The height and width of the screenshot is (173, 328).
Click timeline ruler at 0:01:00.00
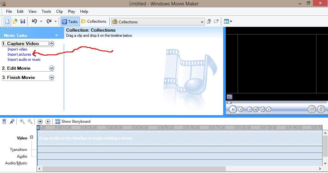[191, 127]
